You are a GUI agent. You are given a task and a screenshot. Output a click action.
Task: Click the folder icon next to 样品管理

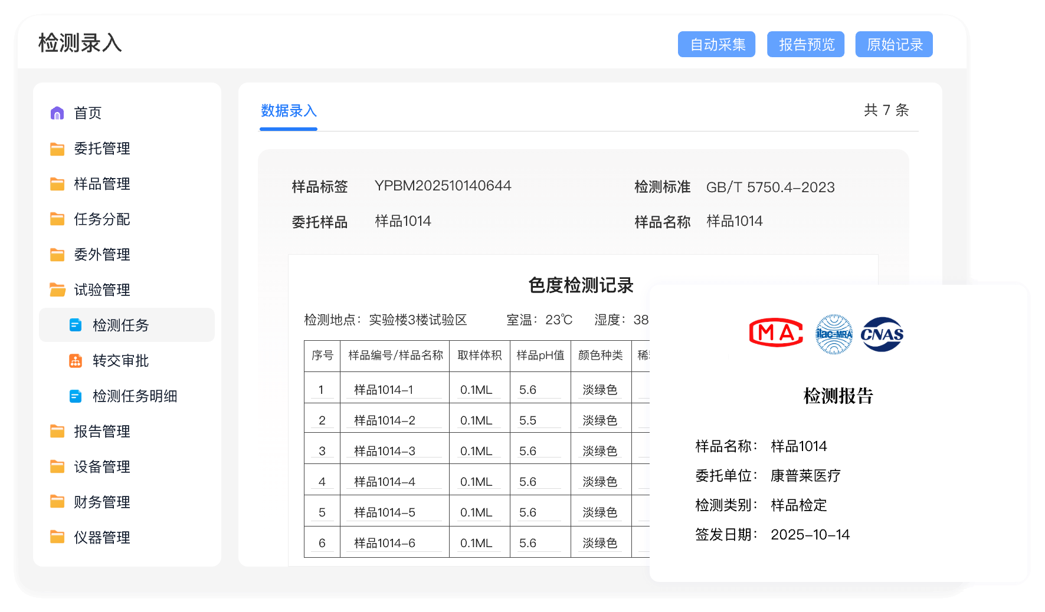(57, 184)
